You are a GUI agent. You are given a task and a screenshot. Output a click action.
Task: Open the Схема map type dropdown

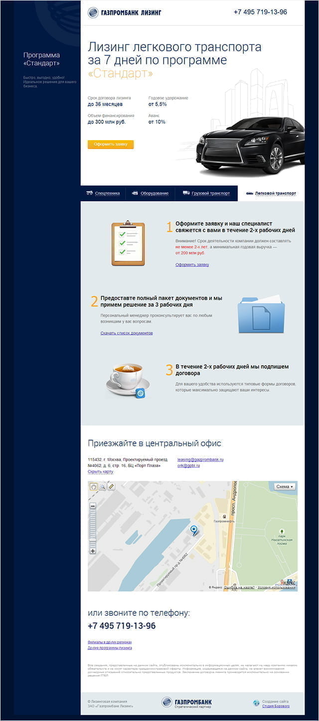pyautogui.click(x=285, y=486)
